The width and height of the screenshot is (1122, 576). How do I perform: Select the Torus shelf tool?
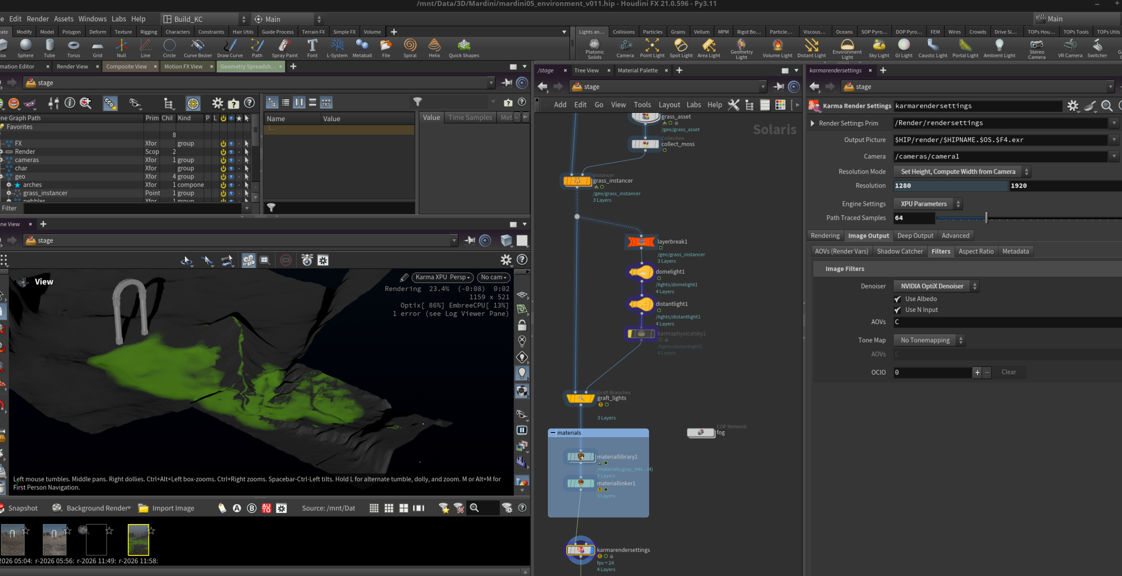[x=73, y=48]
